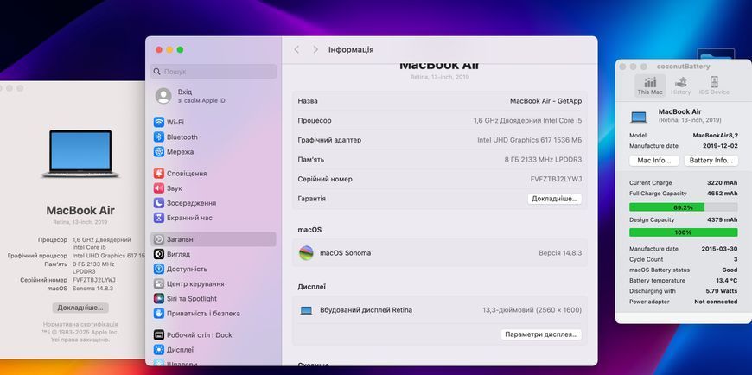This screenshot has height=375, width=752.
Task: Click 8 ГБ 2133 MHz LPDDR3 in settings
Action: point(543,160)
